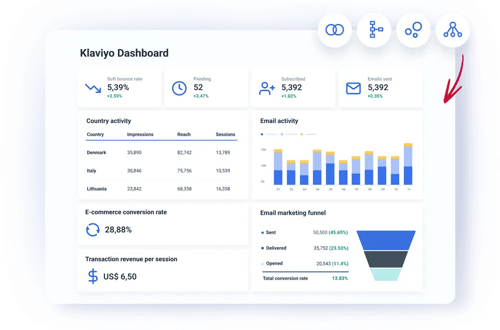Click Italy reach value 75,756
Viewport: 500px width, 330px height.
[184, 171]
